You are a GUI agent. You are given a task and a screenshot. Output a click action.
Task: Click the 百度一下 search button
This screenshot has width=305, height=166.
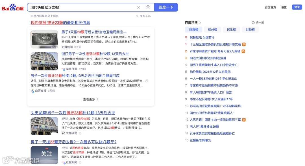coord(166,7)
